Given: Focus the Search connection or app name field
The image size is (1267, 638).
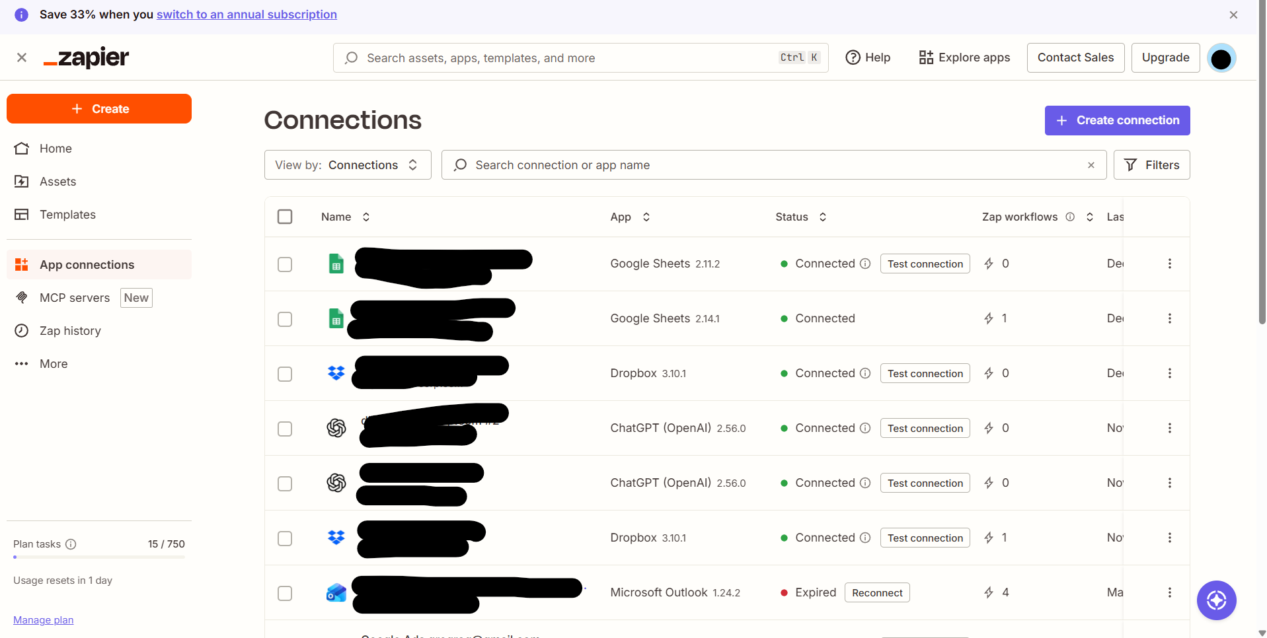Looking at the screenshot, I should [x=774, y=165].
